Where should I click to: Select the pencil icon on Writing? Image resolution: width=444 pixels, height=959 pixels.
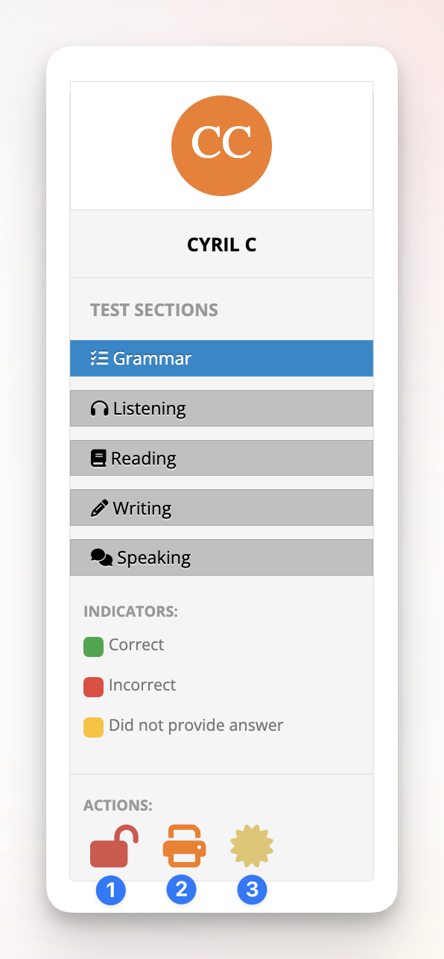(99, 508)
